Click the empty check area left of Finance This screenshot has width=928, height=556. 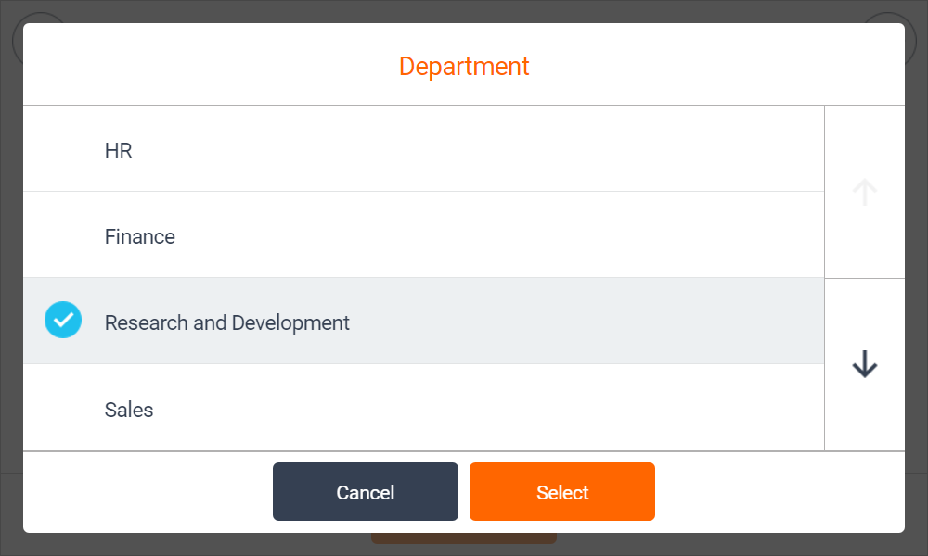[x=63, y=235]
